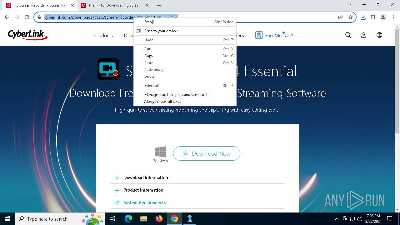The width and height of the screenshot is (400, 225).
Task: Share this page via the address bar icon
Action: [341, 17]
